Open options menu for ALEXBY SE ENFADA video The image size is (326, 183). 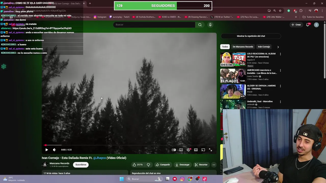(x=280, y=86)
